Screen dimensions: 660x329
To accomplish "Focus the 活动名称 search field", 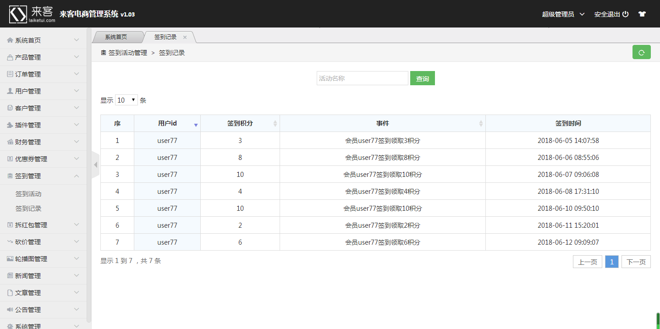I will coord(363,78).
